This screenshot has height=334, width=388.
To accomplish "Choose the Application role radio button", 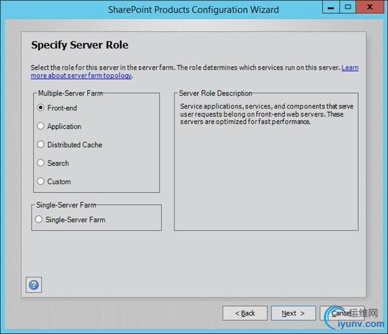I will (40, 126).
